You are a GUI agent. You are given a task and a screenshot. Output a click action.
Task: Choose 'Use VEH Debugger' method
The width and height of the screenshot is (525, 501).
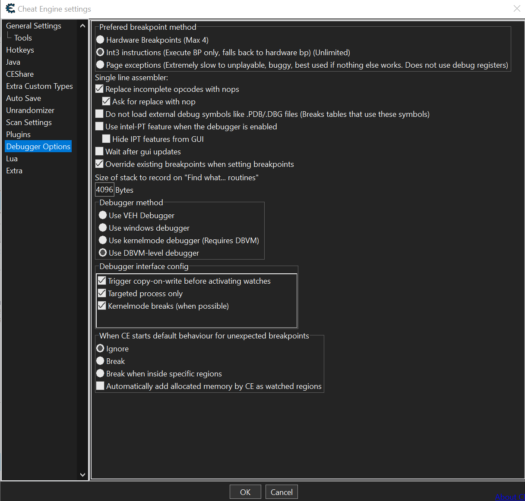[103, 215]
